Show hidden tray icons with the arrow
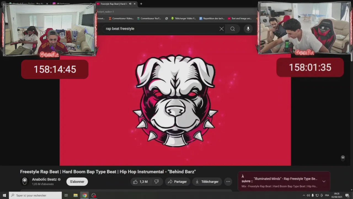The width and height of the screenshot is (353, 199). click(304, 195)
